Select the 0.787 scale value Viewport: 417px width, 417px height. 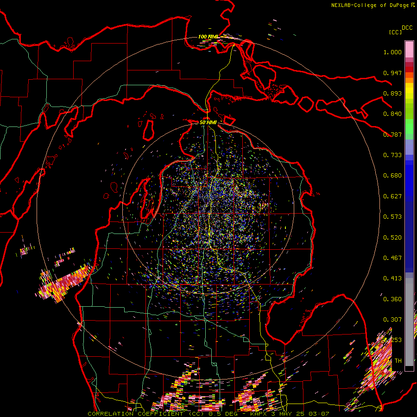click(x=392, y=134)
